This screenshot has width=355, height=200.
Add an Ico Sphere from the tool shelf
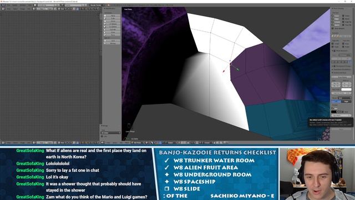(113, 27)
